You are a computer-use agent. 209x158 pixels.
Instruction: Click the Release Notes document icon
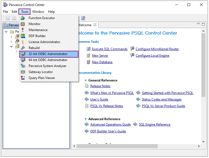(87, 86)
